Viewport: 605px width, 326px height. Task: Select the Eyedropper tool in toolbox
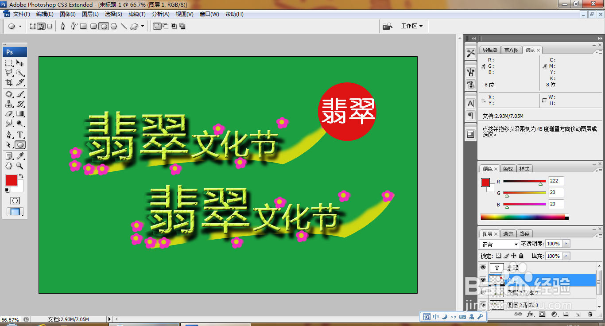20,156
